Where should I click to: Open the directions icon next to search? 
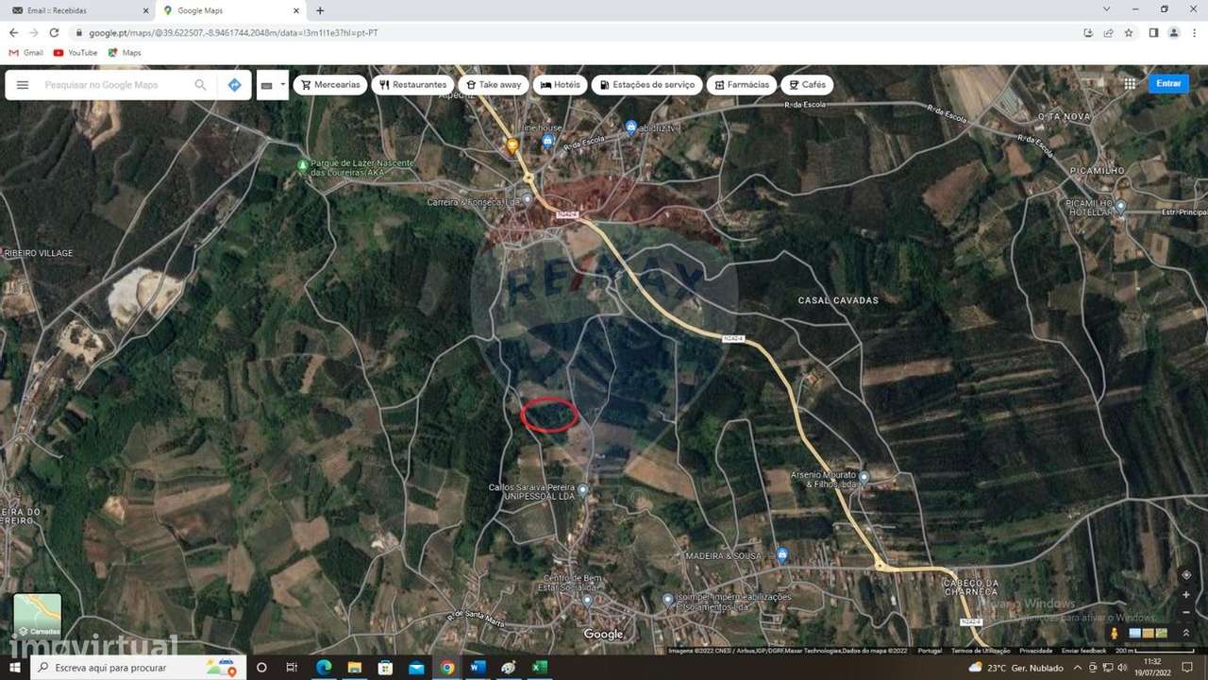pyautogui.click(x=234, y=84)
